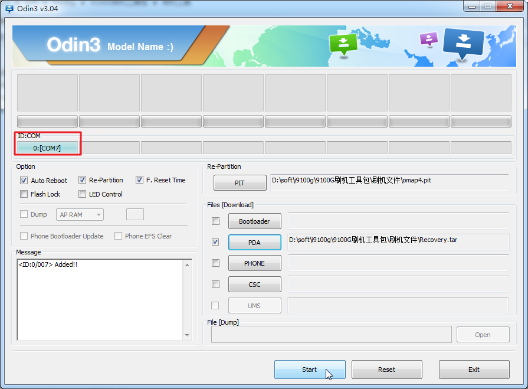Screen dimensions: 528x389
Task: Uncheck the PDA file checkbox
Action: pyautogui.click(x=215, y=242)
